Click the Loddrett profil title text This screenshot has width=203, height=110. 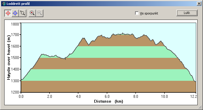[x=18, y=4]
